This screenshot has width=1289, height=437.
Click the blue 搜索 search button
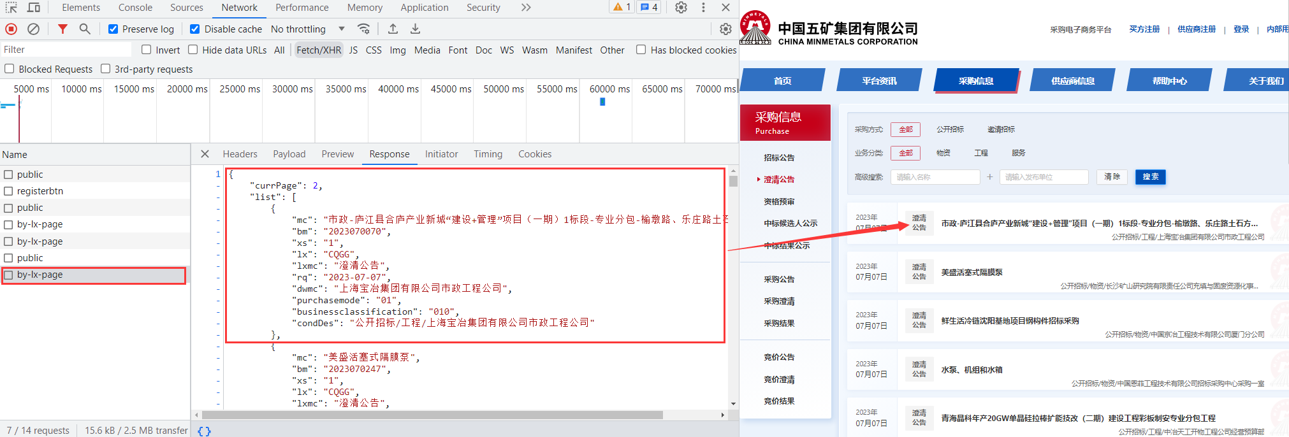pos(1150,177)
